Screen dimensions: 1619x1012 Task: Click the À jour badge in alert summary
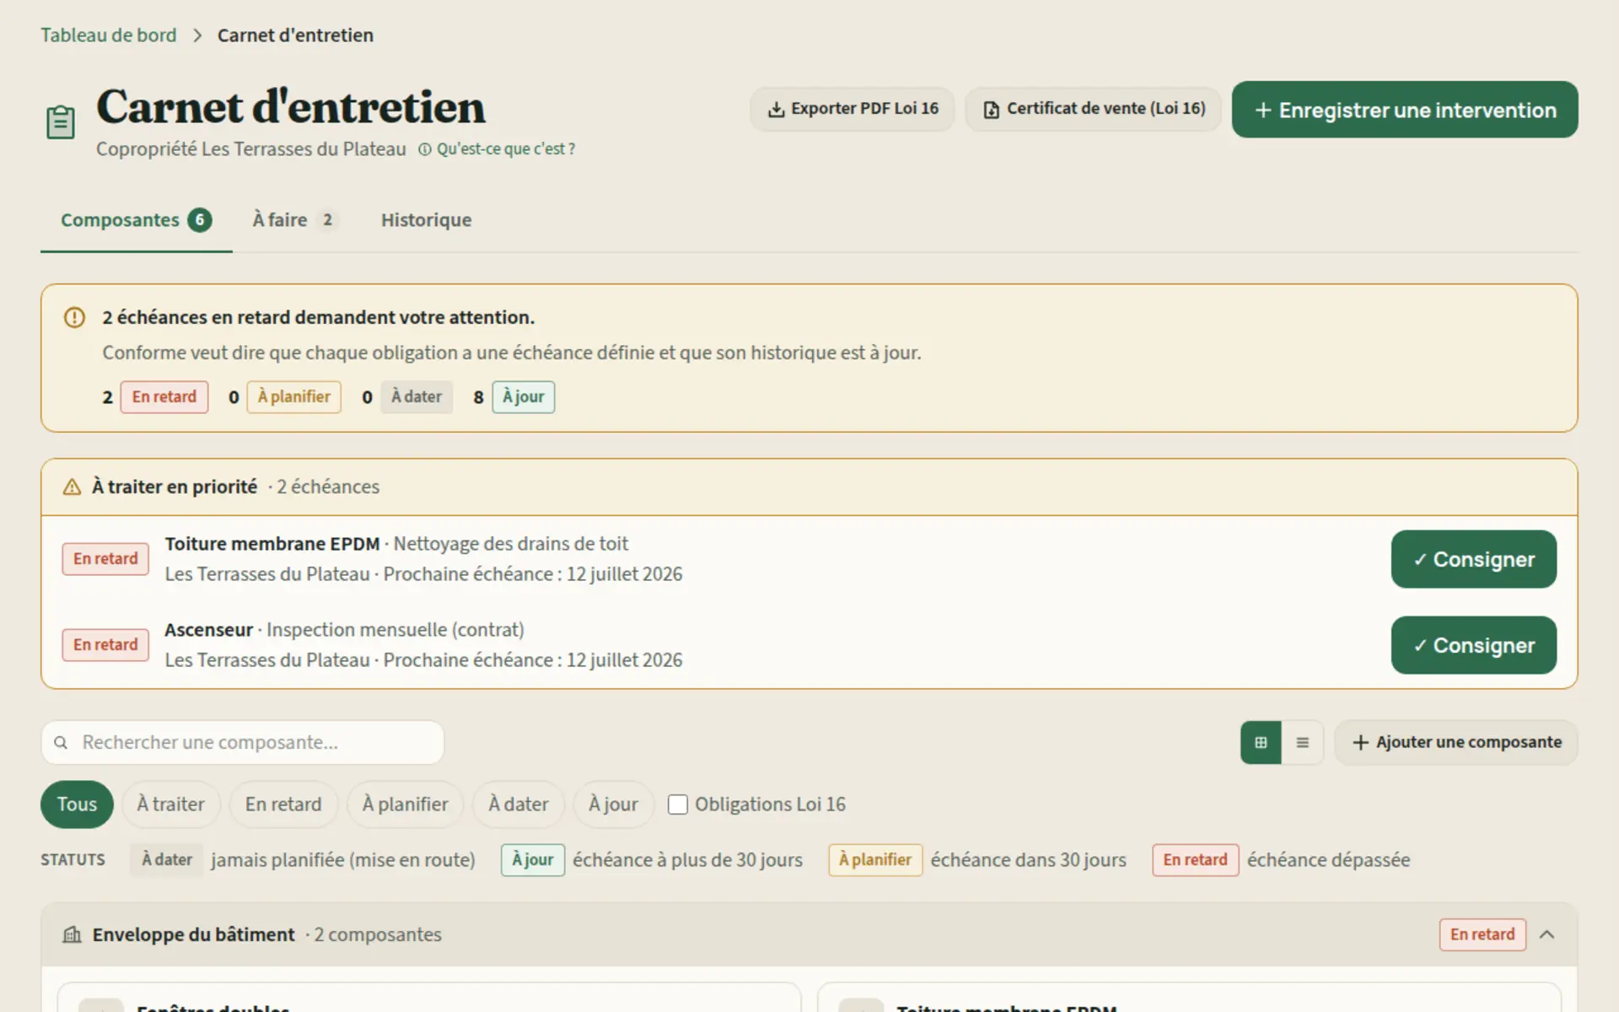click(x=524, y=397)
